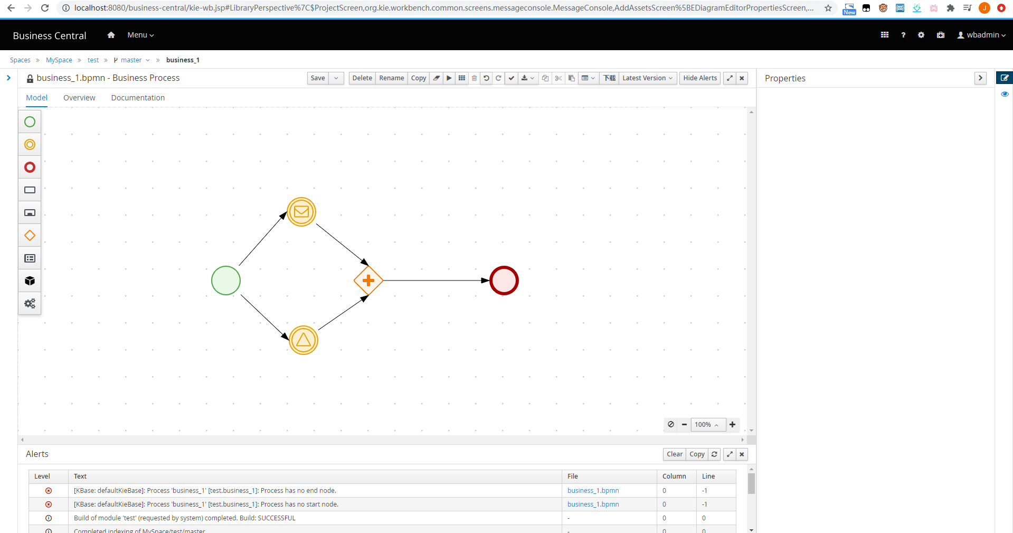Image resolution: width=1013 pixels, height=533 pixels.
Task: Expand the Menu dropdown in header
Action: click(140, 35)
